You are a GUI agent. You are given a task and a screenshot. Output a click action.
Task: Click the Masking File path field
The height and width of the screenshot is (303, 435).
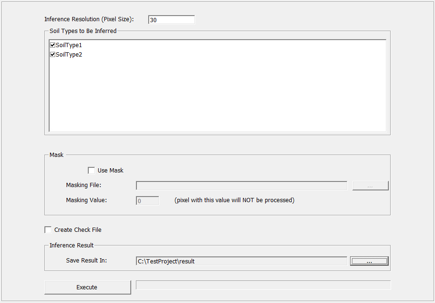(x=242, y=186)
